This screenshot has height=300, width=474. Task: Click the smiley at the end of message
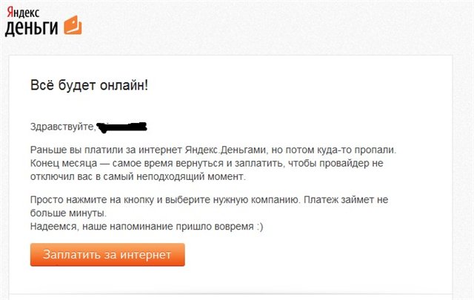point(258,227)
